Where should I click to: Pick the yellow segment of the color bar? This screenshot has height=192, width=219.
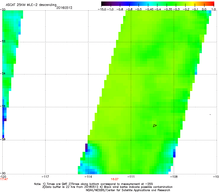[193, 4]
